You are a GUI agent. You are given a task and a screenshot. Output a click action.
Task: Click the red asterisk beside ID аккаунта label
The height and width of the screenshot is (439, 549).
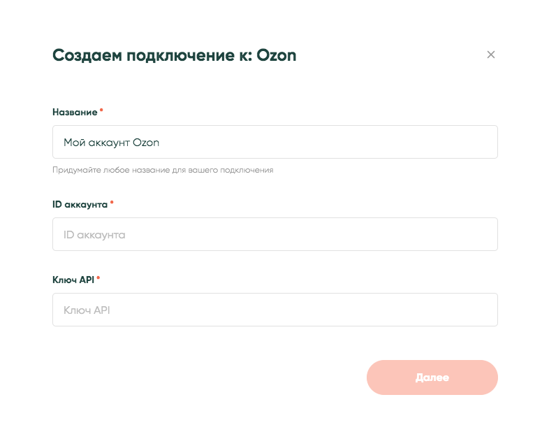[112, 203]
